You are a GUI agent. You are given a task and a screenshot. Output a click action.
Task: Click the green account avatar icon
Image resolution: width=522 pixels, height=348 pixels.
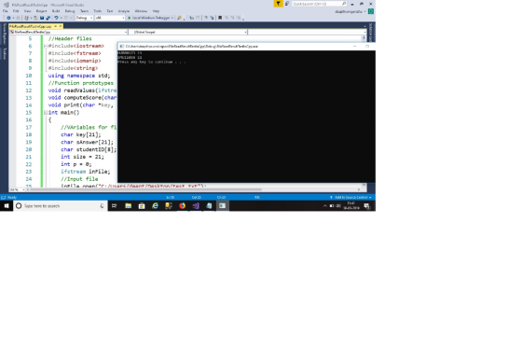(371, 11)
